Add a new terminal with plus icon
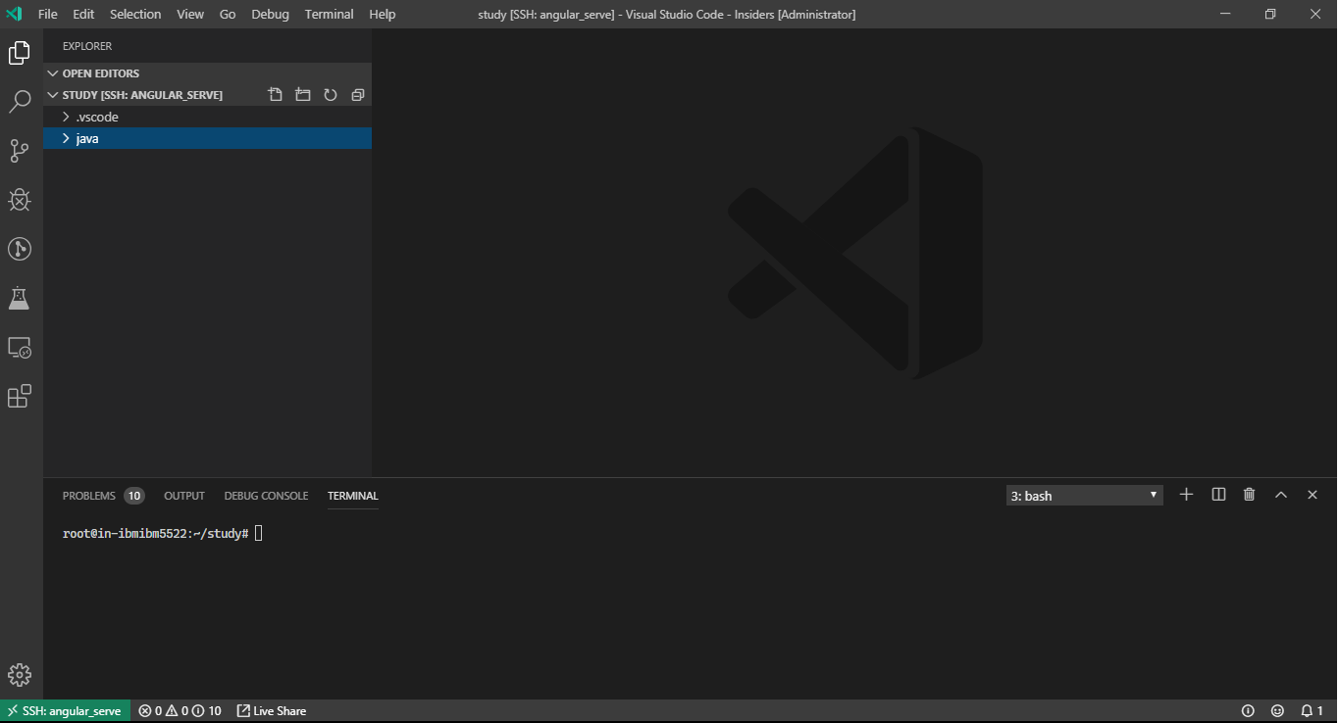The height and width of the screenshot is (723, 1339). (1186, 495)
